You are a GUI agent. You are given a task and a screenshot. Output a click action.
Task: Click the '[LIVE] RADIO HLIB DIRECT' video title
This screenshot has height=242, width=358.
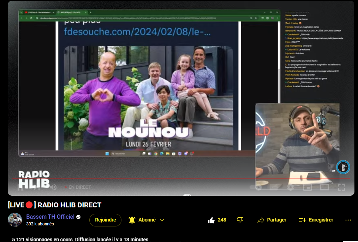(x=55, y=205)
